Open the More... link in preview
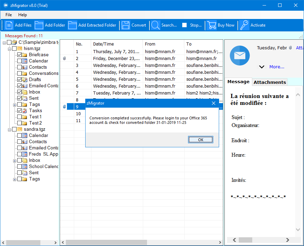304x246 pixels. [x=277, y=67]
